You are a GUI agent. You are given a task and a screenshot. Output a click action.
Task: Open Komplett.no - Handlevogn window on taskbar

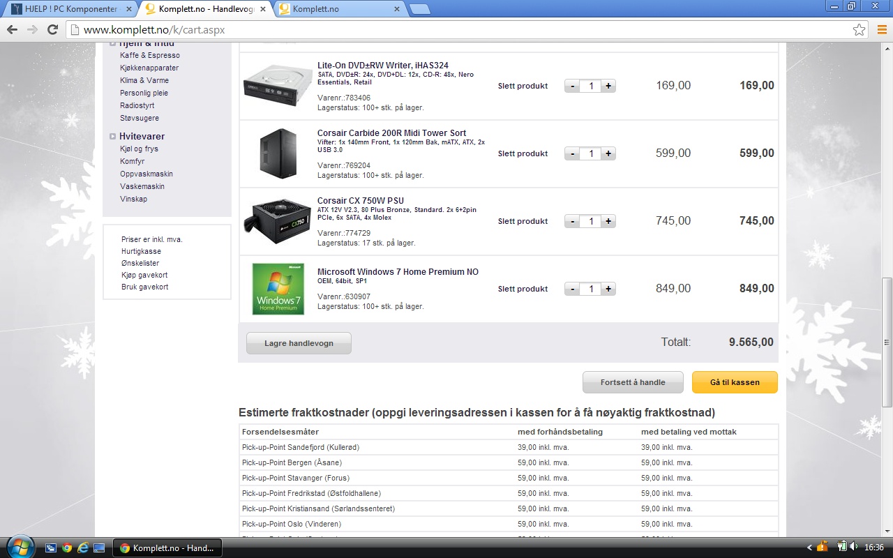[167, 548]
